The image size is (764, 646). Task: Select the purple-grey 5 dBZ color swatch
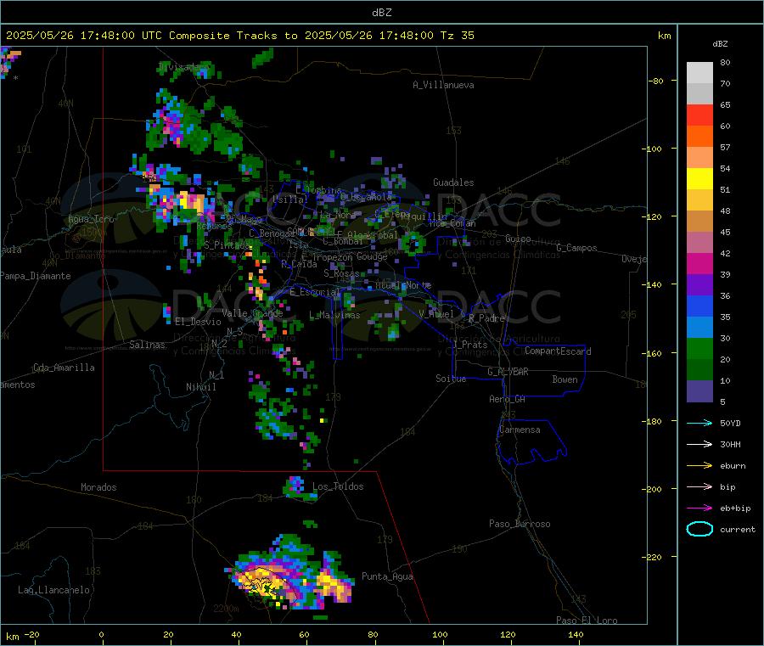(699, 391)
